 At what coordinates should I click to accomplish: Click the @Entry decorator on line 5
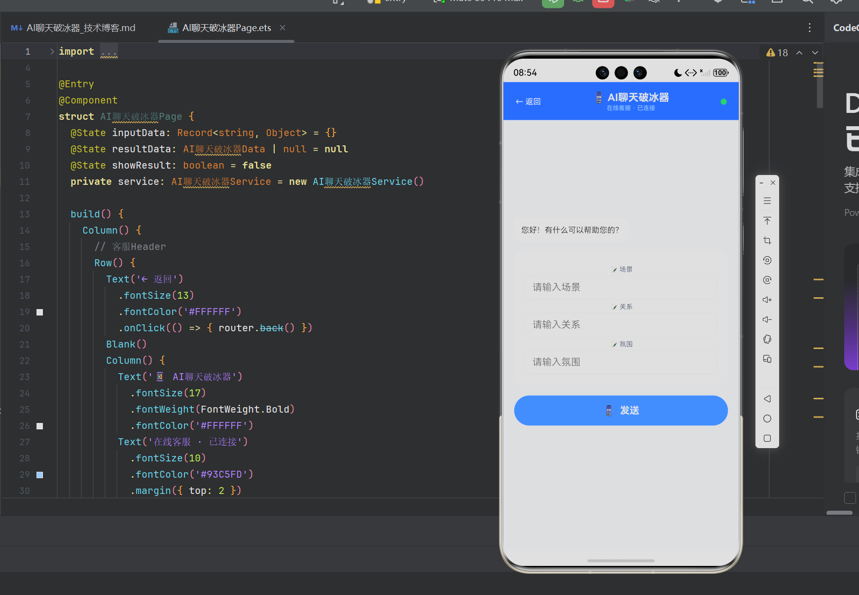pos(76,84)
